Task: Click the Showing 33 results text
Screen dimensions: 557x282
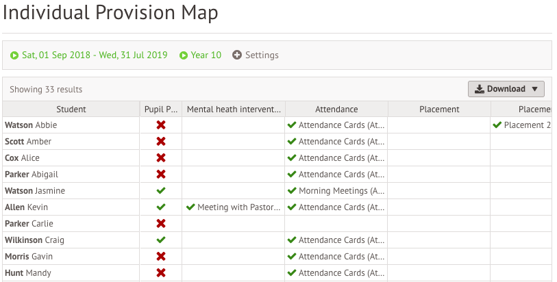Action: [x=46, y=90]
